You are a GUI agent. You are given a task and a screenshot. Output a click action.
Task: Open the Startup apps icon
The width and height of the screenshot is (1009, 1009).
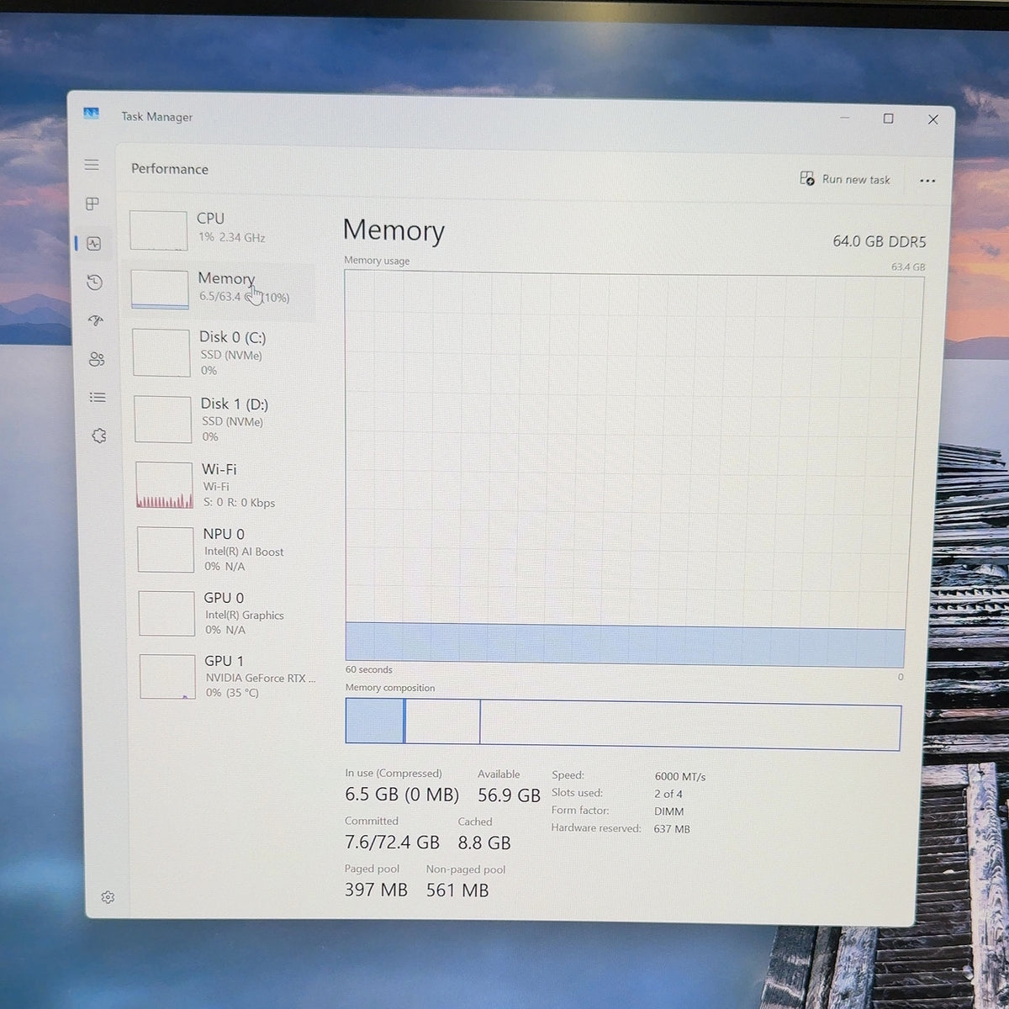[96, 321]
